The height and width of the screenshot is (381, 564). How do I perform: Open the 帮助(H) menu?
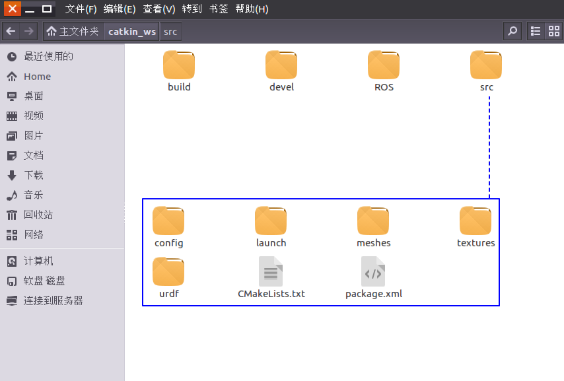point(252,9)
